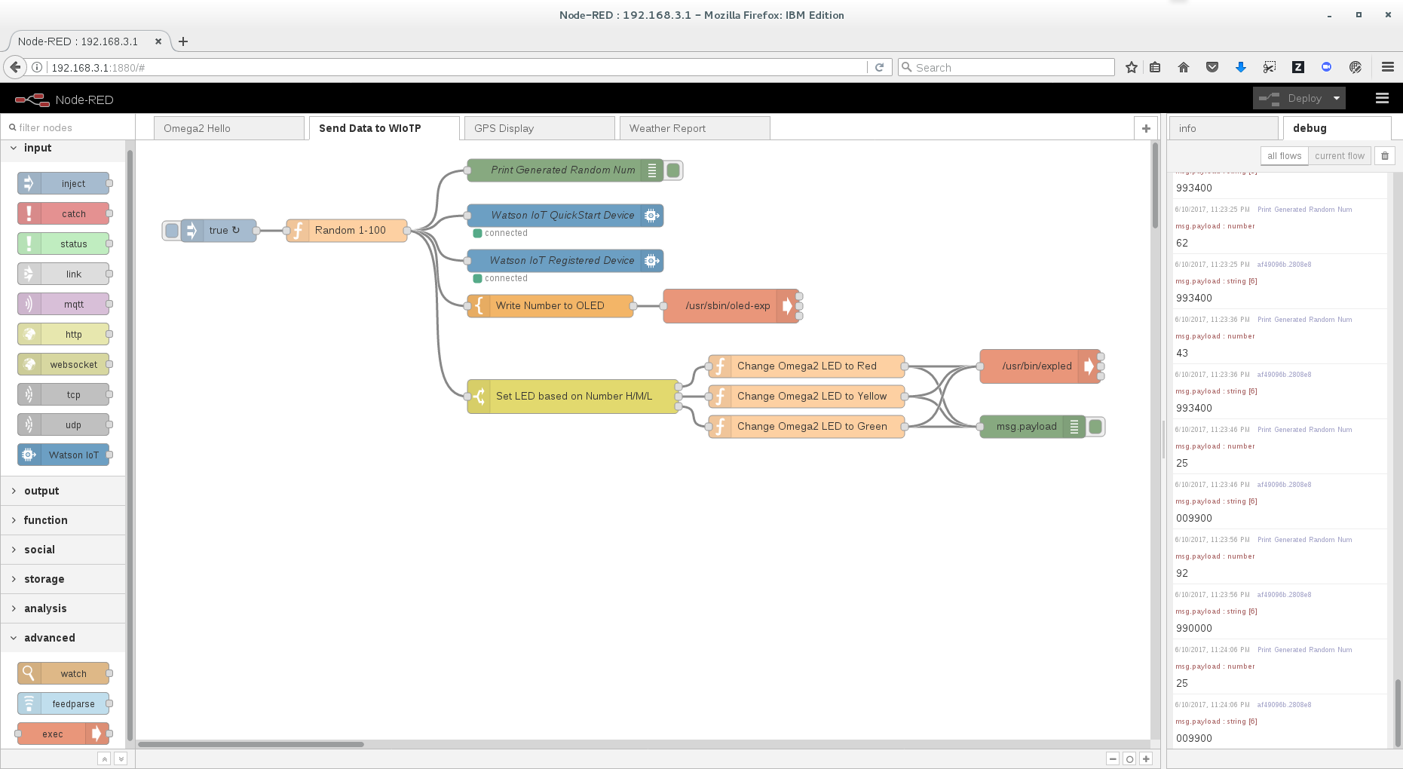Open Firefox downloads arrow

[1241, 67]
